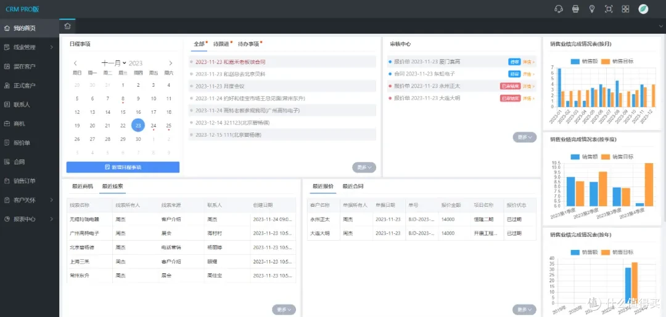Expand 更多 under the 最近报价 table
This screenshot has height=317, width=666.
coord(524,310)
